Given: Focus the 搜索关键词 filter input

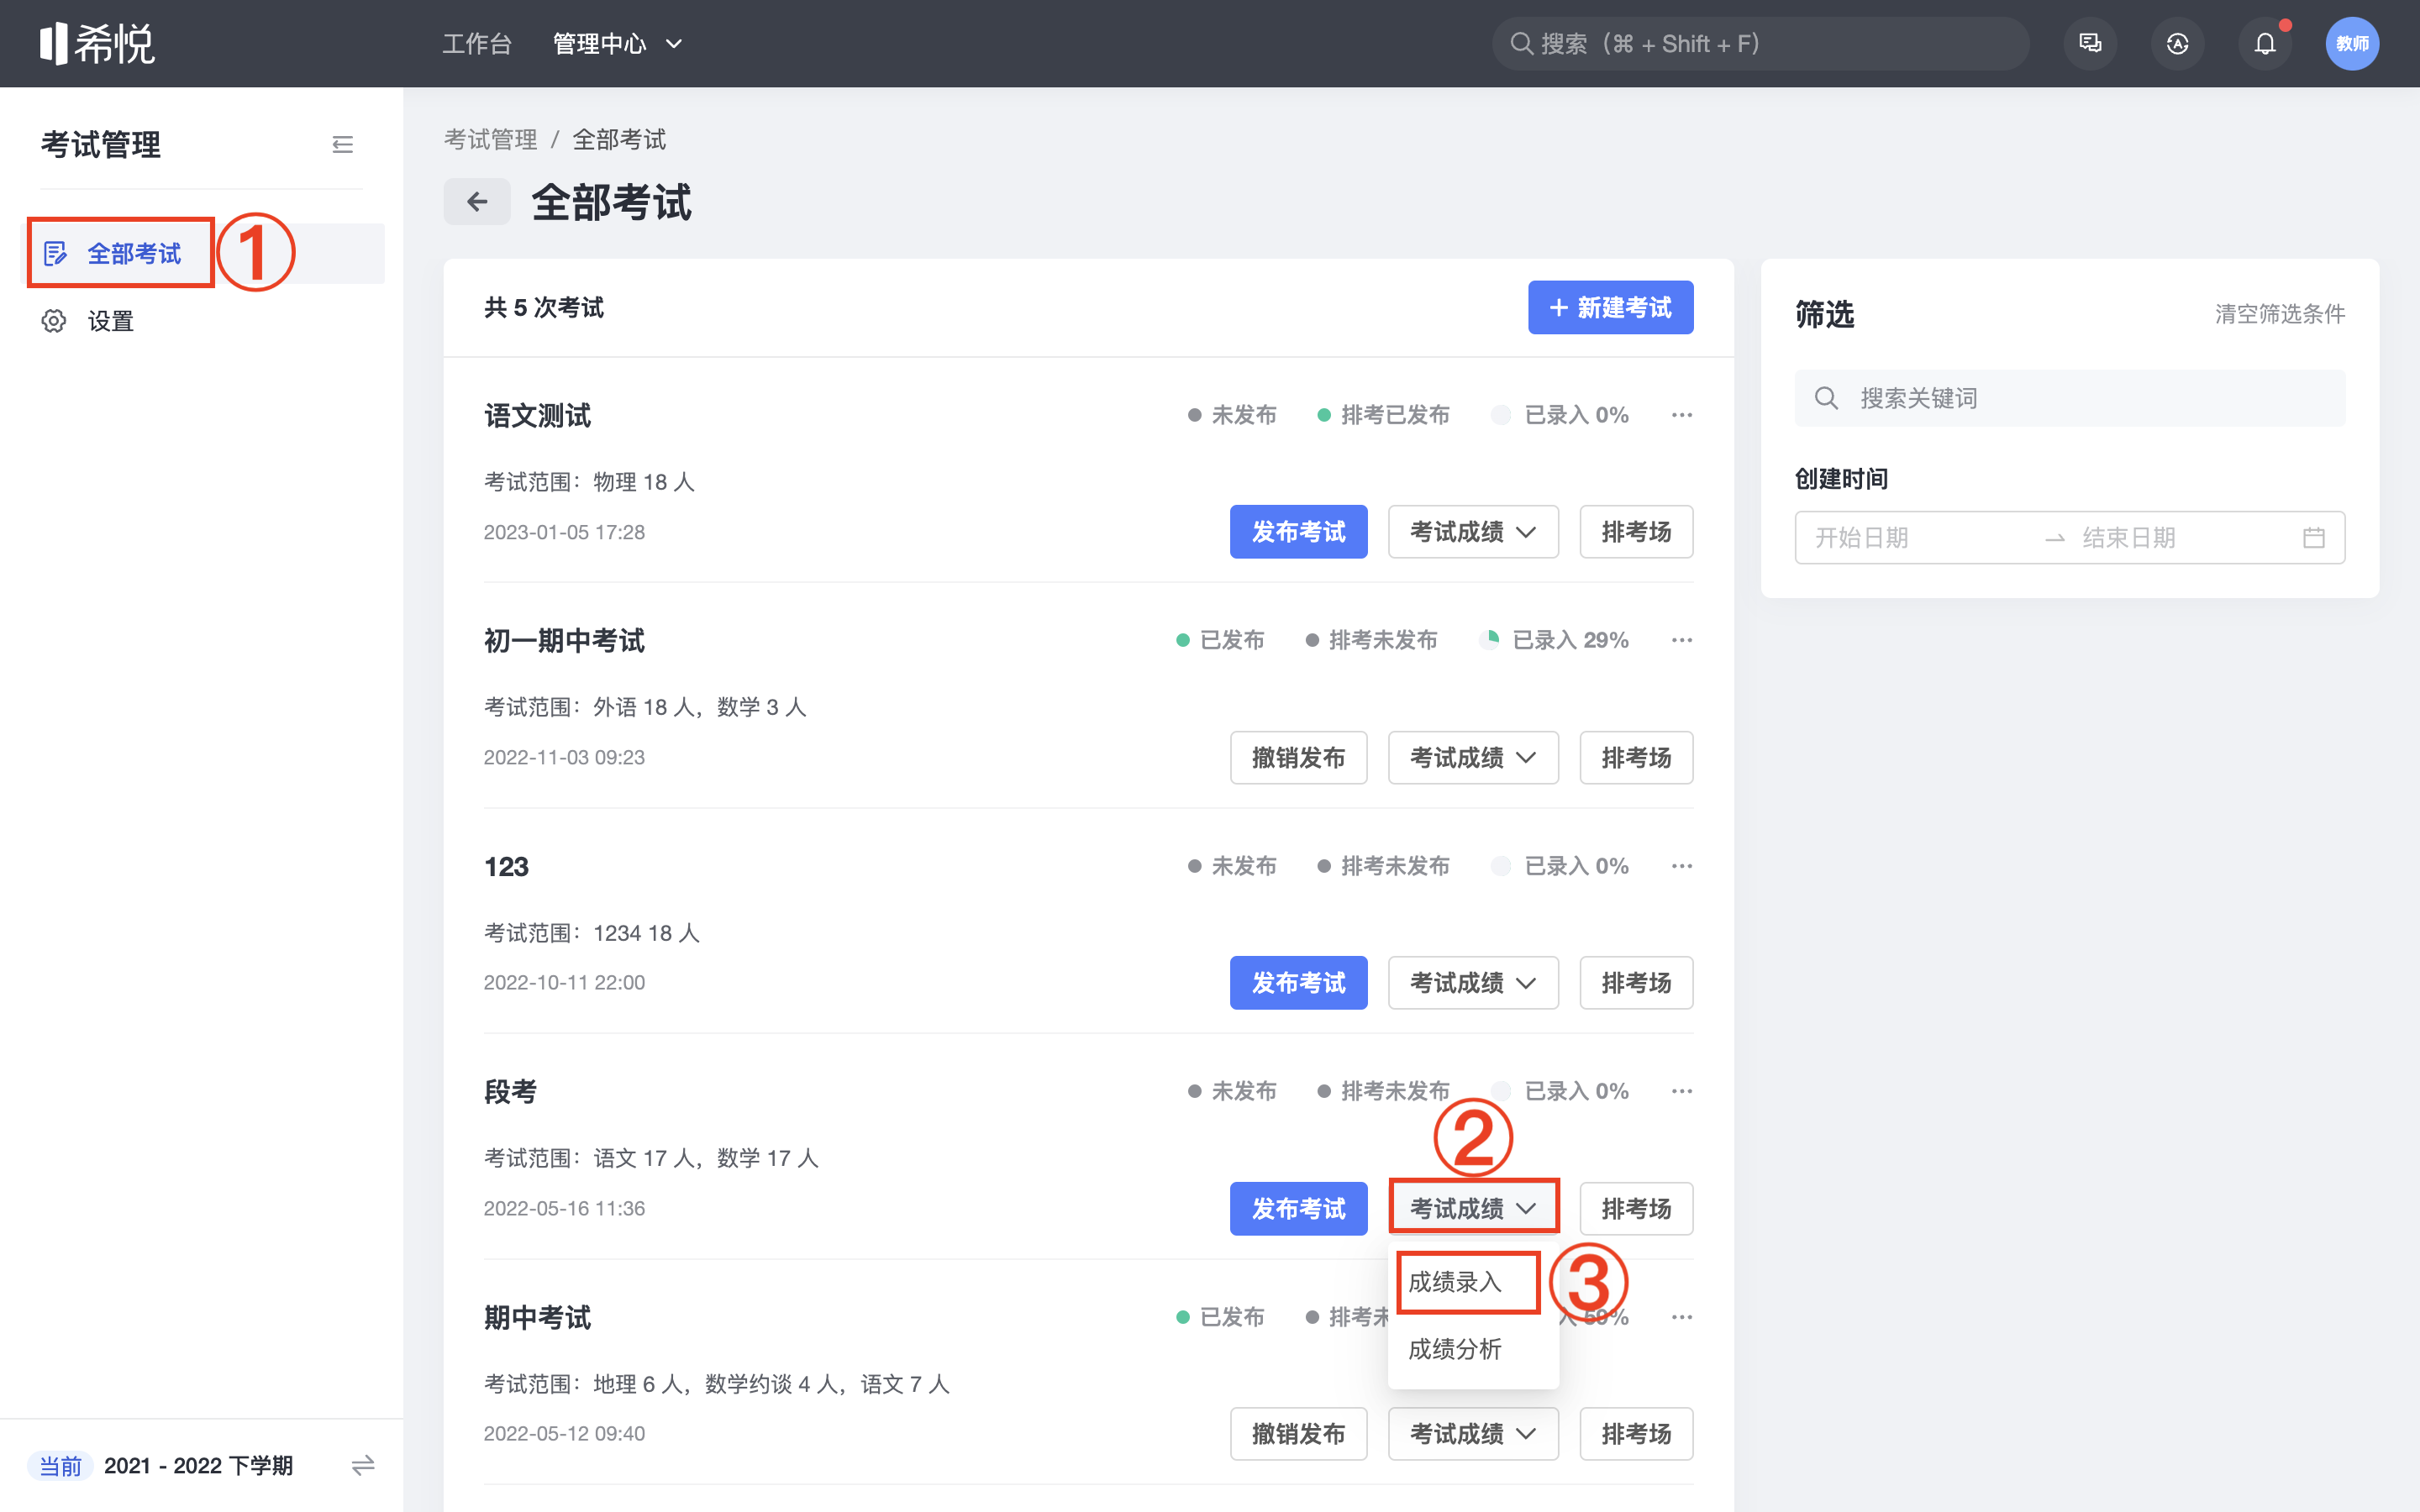Looking at the screenshot, I should [2069, 398].
